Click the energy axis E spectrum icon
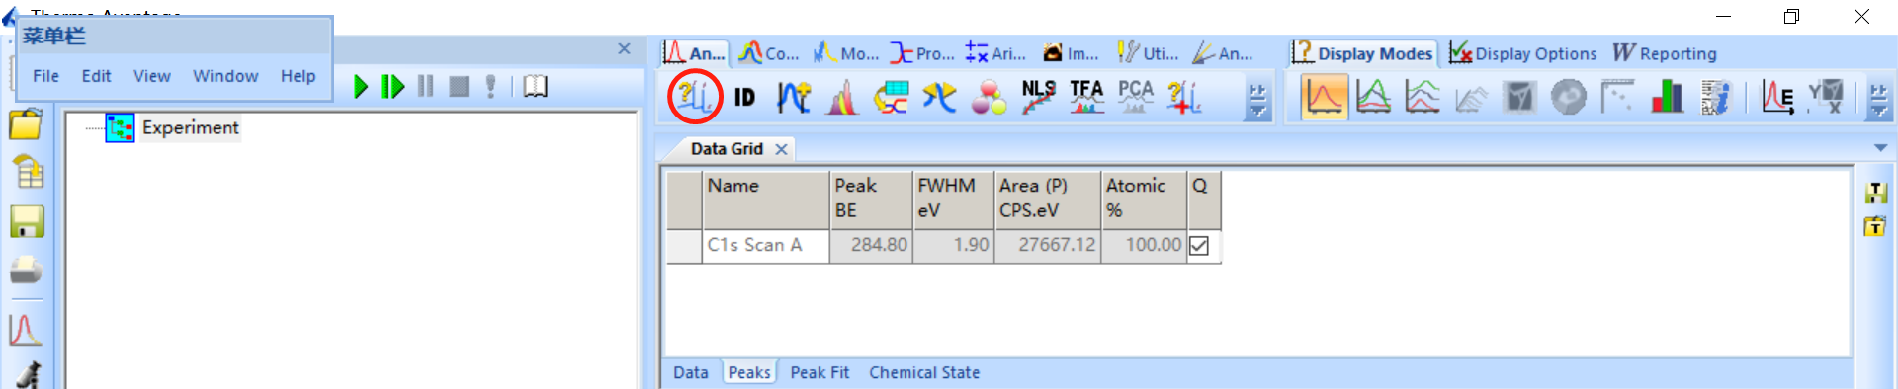1898x389 pixels. point(1777,97)
